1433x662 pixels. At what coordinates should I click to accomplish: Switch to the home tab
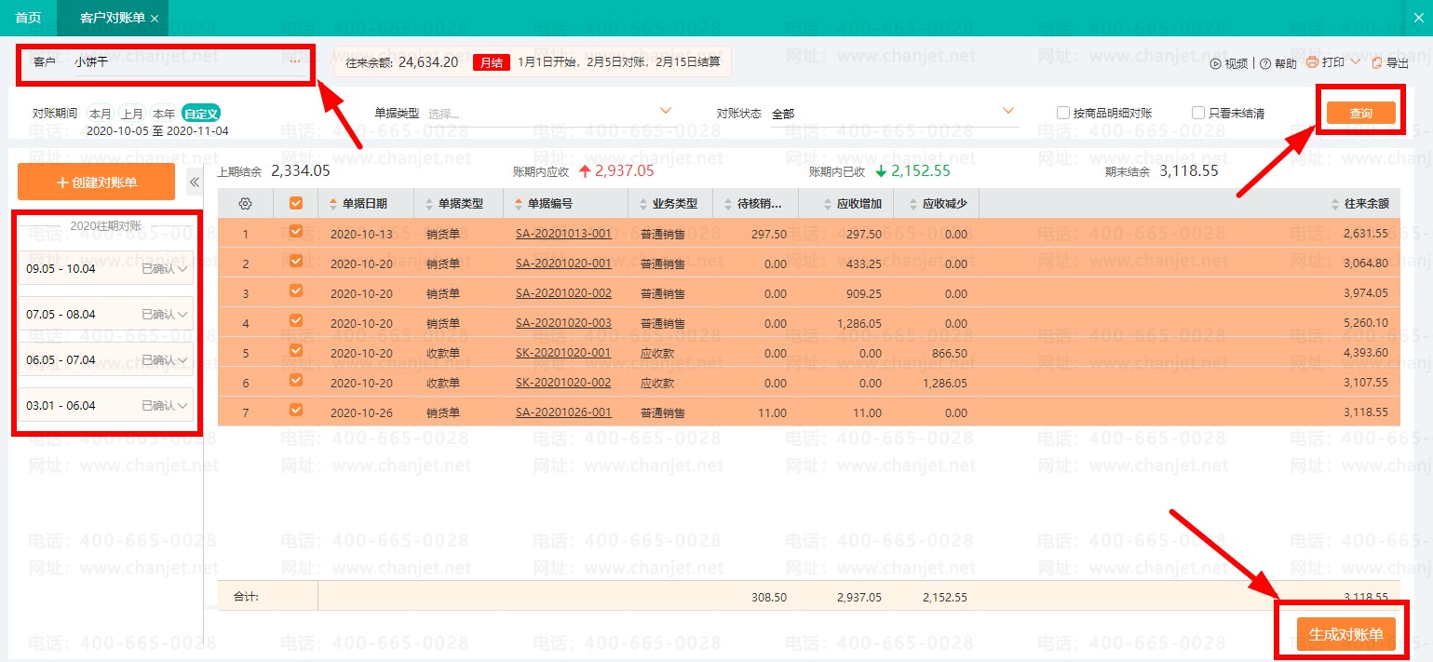pyautogui.click(x=28, y=18)
